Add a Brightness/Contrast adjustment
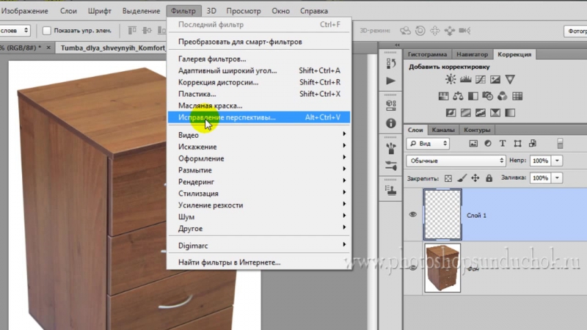 (x=451, y=79)
